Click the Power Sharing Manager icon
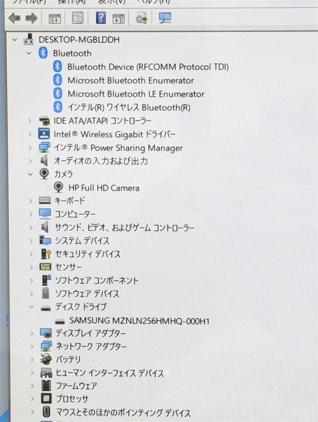The height and width of the screenshot is (422, 318). click(44, 147)
